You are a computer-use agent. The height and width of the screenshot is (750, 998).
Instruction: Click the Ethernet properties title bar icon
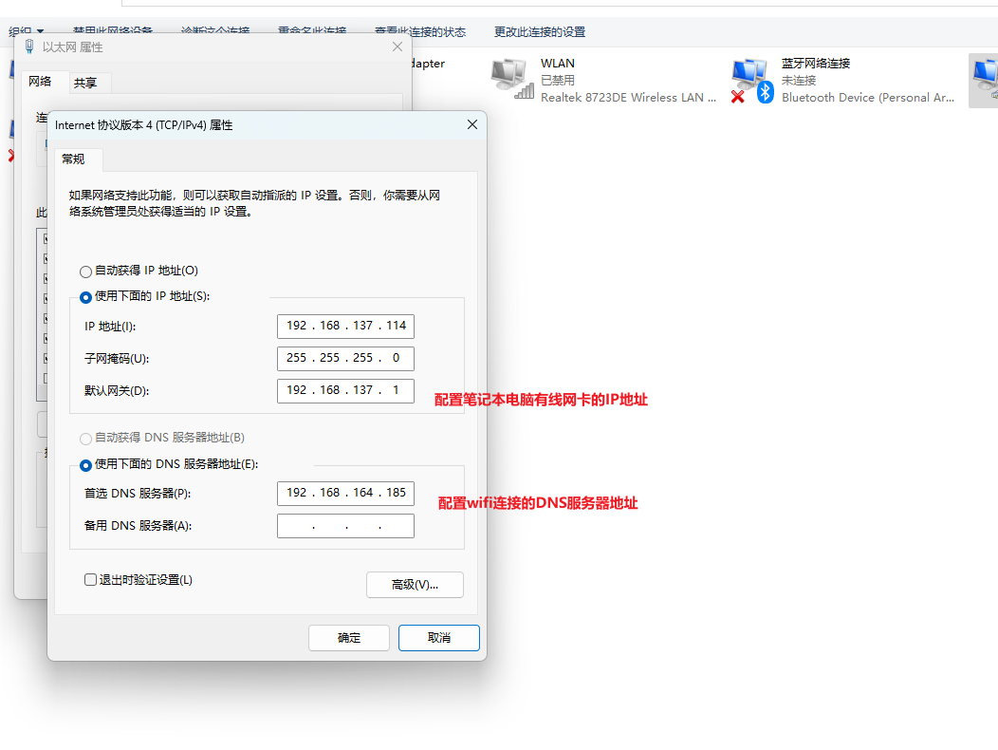(29, 47)
